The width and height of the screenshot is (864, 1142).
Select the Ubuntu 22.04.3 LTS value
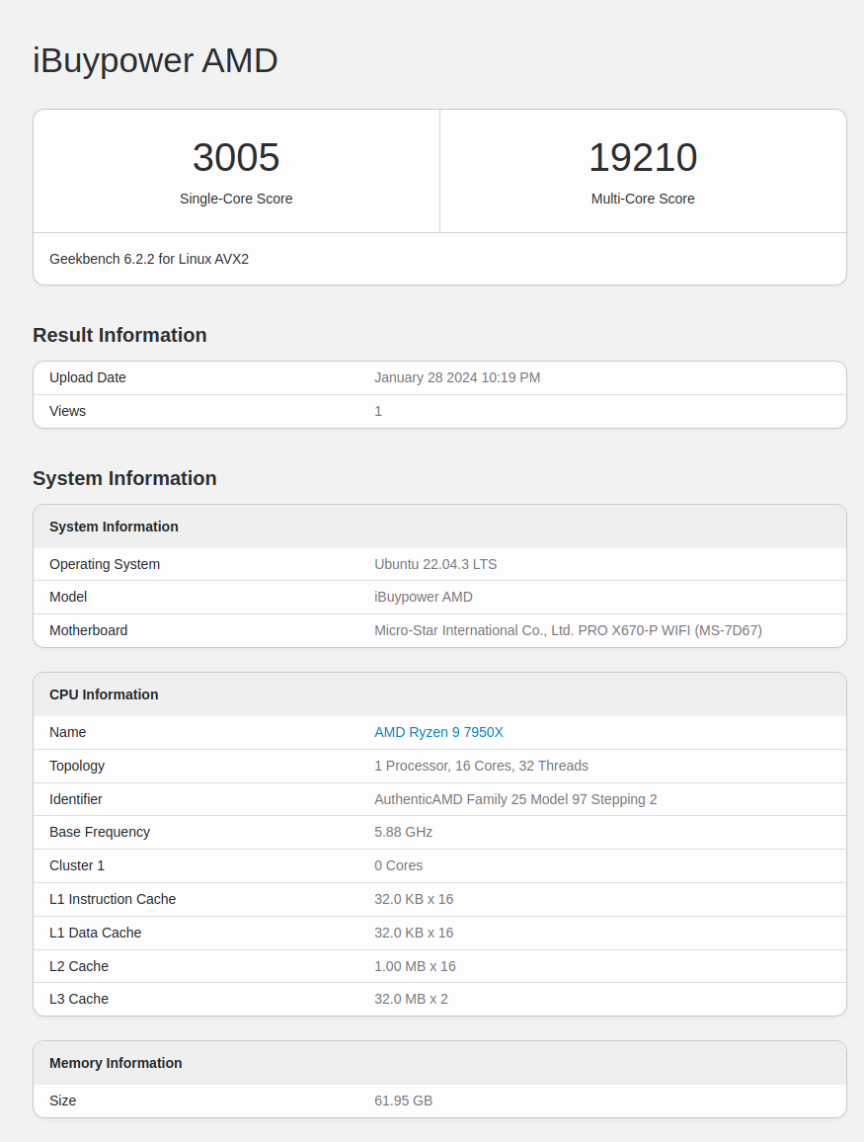click(435, 564)
